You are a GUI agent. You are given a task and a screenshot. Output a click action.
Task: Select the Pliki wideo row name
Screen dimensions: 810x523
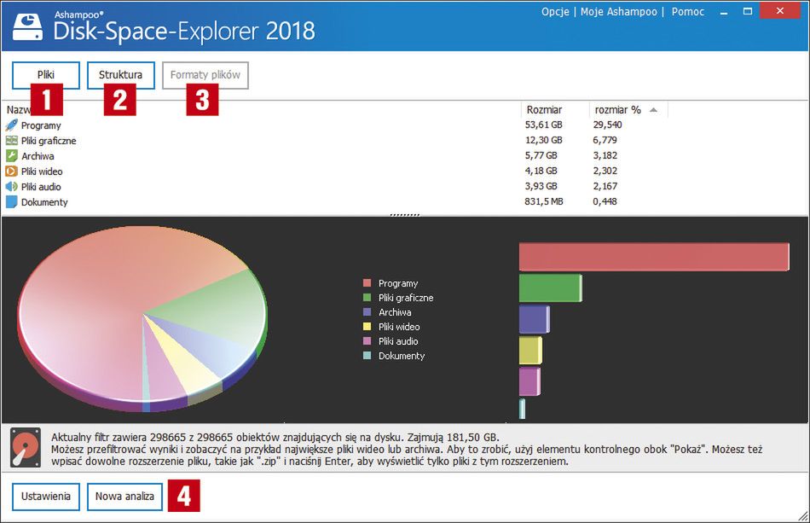pyautogui.click(x=42, y=171)
